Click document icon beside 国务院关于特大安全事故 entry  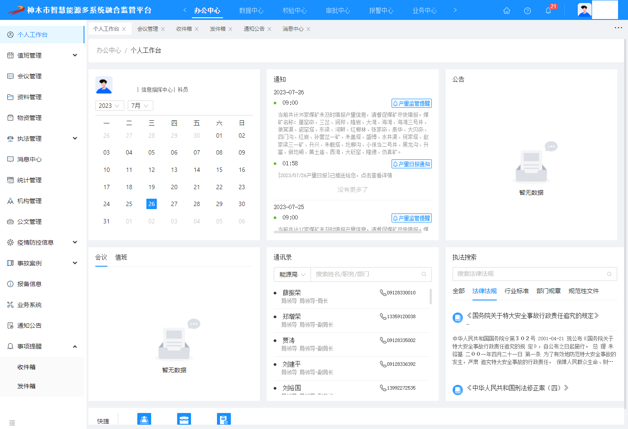click(458, 318)
